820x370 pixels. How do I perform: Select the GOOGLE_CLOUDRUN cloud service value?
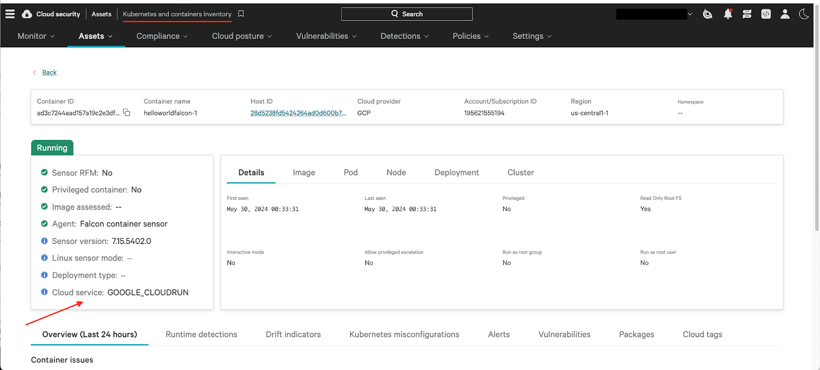click(x=148, y=292)
